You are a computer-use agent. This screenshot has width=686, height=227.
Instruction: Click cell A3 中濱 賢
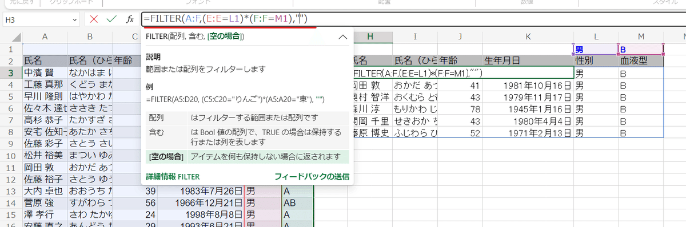click(x=45, y=73)
